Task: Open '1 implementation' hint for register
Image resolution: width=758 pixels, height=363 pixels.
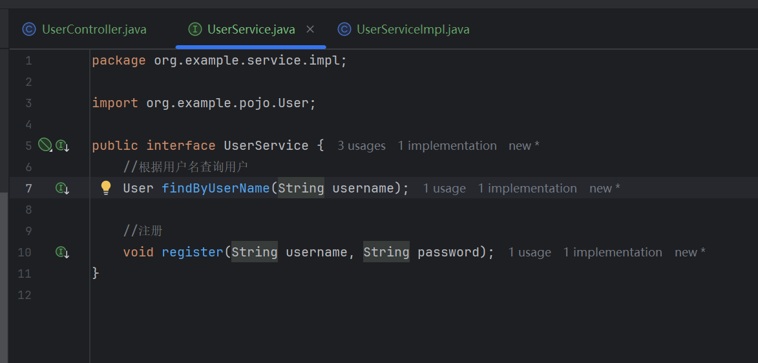Action: (613, 253)
